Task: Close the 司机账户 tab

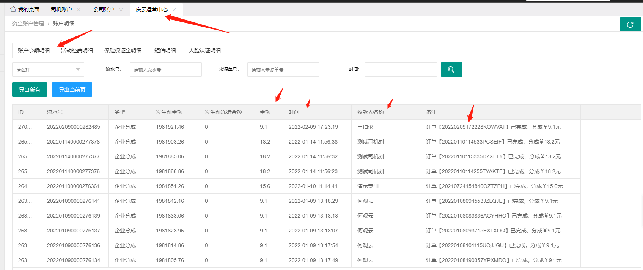Action: click(79, 10)
